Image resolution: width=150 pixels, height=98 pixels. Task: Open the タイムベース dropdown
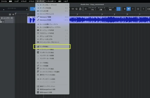coord(102,9)
